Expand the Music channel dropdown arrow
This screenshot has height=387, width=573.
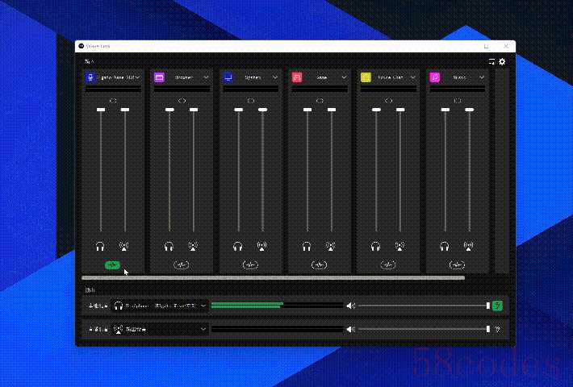click(482, 77)
